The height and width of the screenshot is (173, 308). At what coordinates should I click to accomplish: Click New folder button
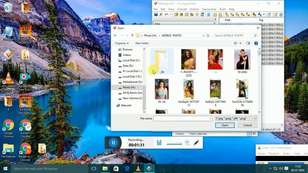click(142, 43)
